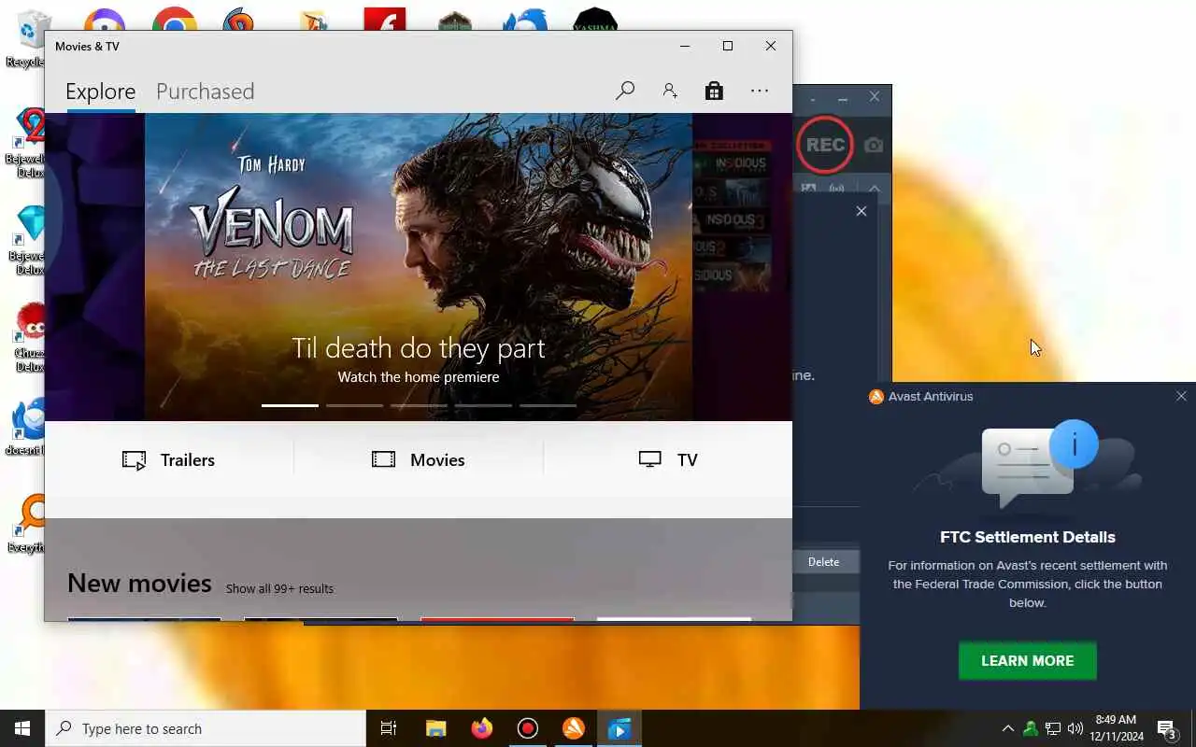
Task: Click the Movies & TV window title text
Action: (x=87, y=46)
